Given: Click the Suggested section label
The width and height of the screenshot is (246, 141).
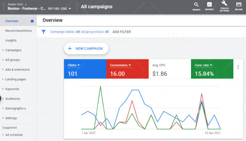Looking at the screenshot, I should (x=9, y=128).
